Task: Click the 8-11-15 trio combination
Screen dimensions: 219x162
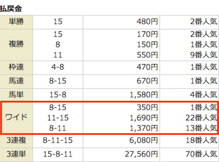Action: pos(58,140)
